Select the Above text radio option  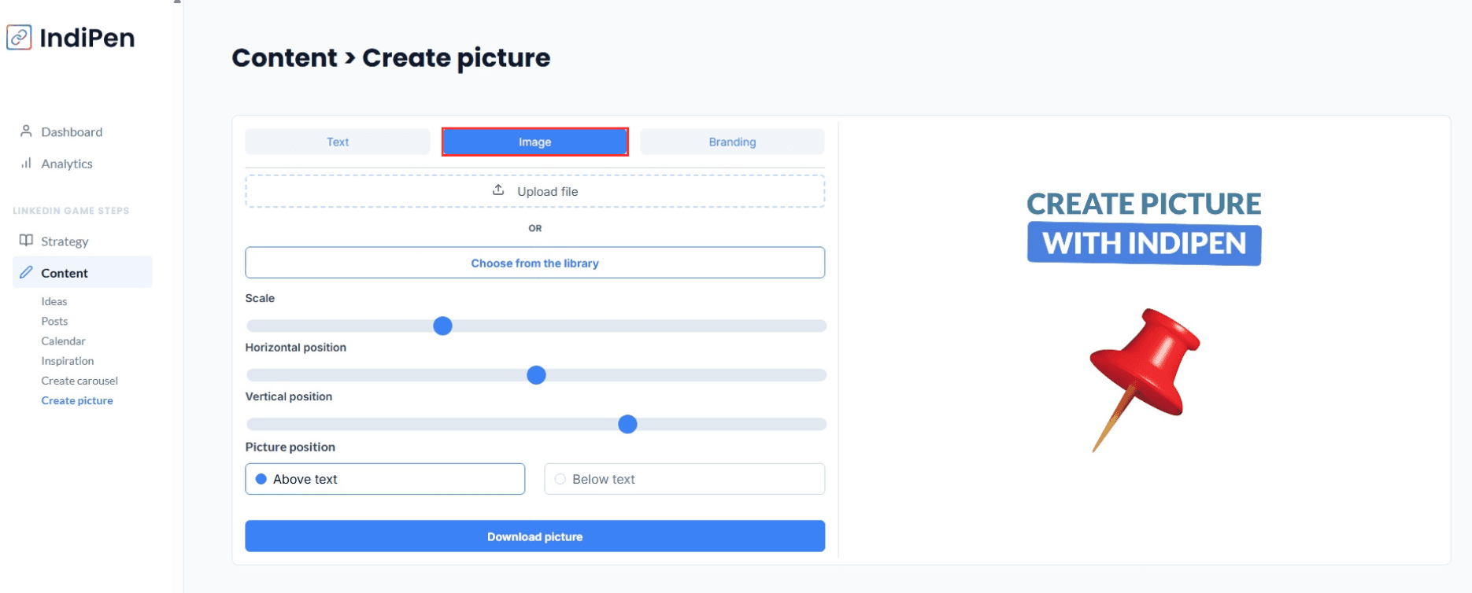261,479
